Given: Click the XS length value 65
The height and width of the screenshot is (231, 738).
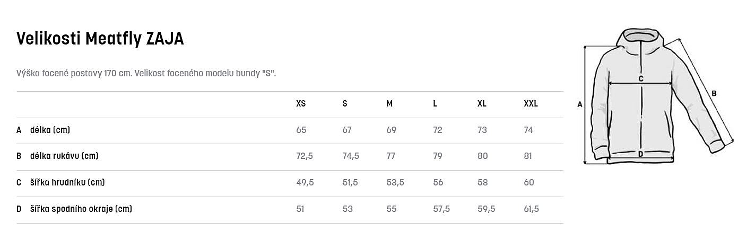Looking at the screenshot, I should point(301,130).
